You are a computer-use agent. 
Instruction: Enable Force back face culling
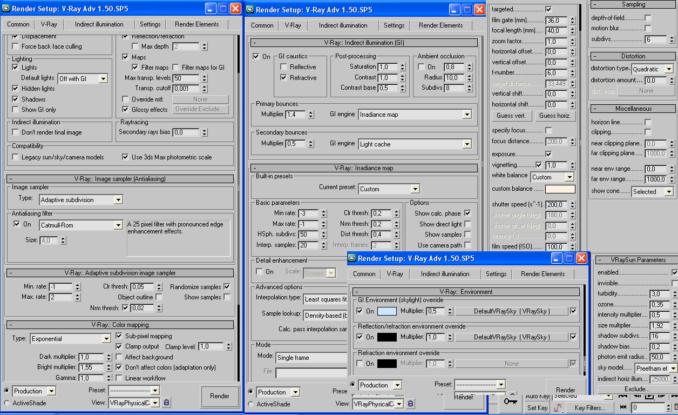click(16, 46)
